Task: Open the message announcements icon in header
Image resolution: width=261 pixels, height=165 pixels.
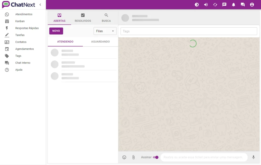Action: [224, 5]
